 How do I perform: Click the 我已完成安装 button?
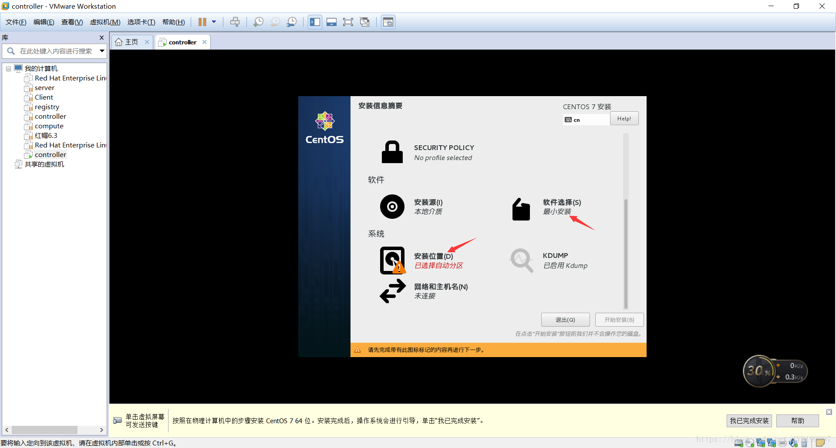coord(749,421)
